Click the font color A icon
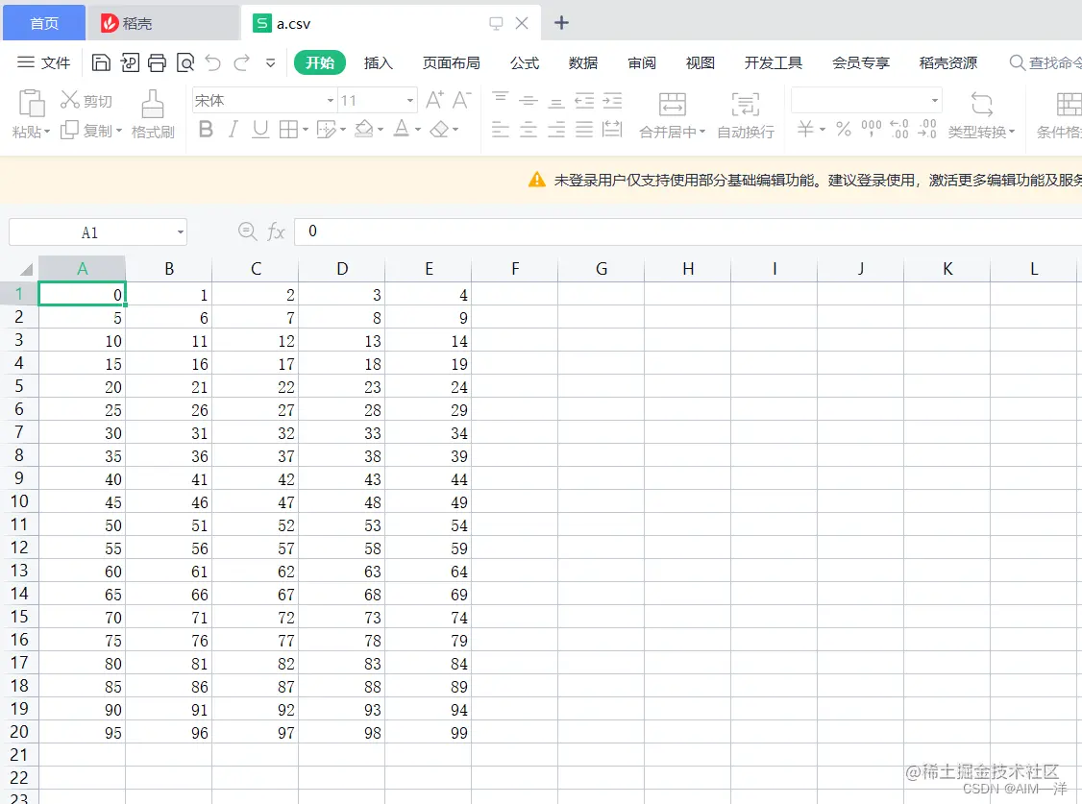The image size is (1082, 804). pos(401,129)
